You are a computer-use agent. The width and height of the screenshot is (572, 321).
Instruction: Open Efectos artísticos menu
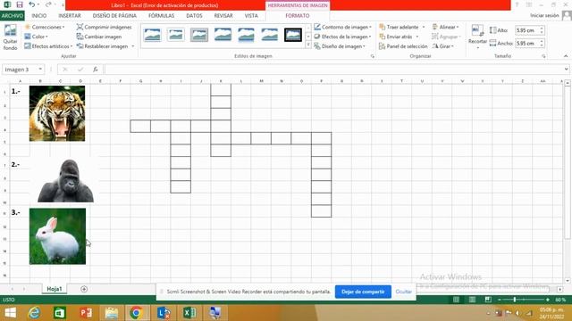pyautogui.click(x=48, y=46)
